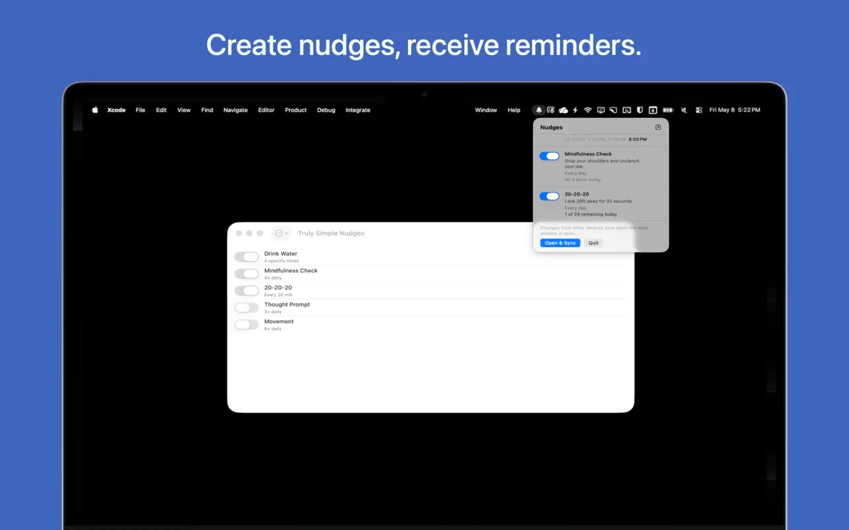Select the Thought Prompt row label
Viewport: 849px width, 530px height.
click(287, 305)
